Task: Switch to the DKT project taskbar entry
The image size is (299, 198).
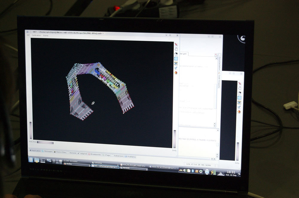Action: [105, 166]
